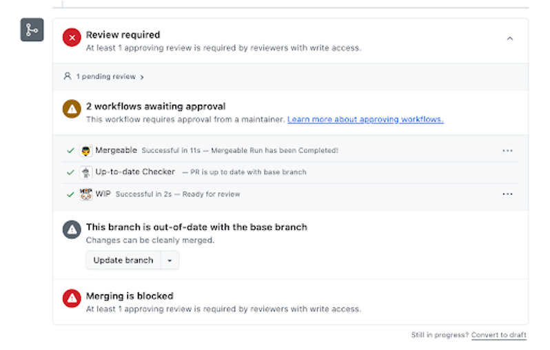The image size is (550, 350).
Task: Click the Mergeable app avatar icon
Action: (x=86, y=151)
